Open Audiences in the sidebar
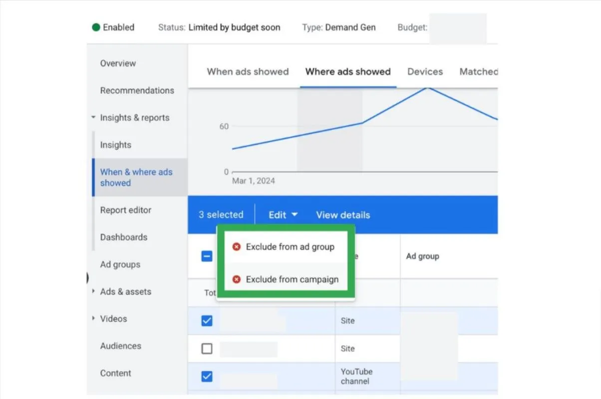The image size is (601, 399). 121,346
